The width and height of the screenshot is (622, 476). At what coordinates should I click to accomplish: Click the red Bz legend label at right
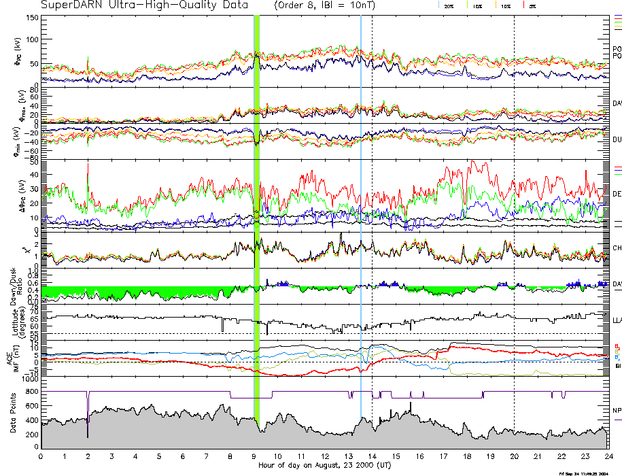(x=616, y=346)
